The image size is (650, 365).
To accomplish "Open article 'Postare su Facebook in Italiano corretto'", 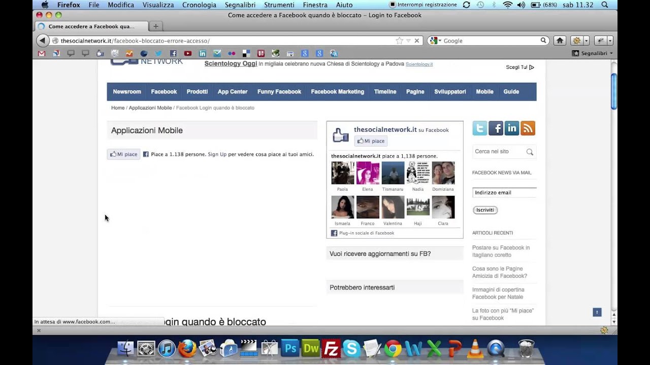I will coord(501,251).
